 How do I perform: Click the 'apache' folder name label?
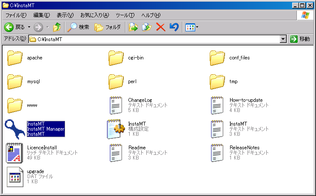pyautogui.click(x=35, y=58)
